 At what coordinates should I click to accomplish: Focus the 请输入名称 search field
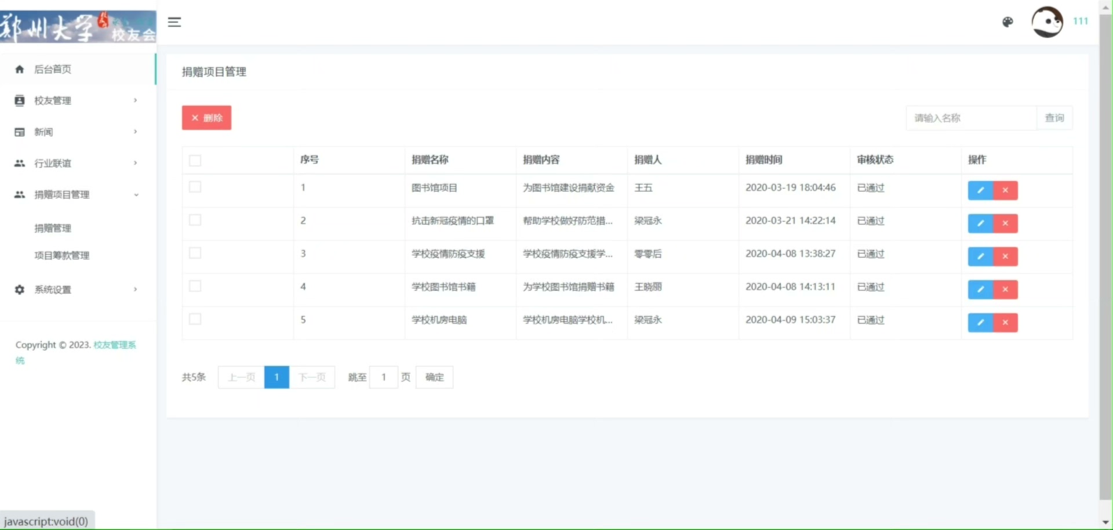[x=971, y=118]
